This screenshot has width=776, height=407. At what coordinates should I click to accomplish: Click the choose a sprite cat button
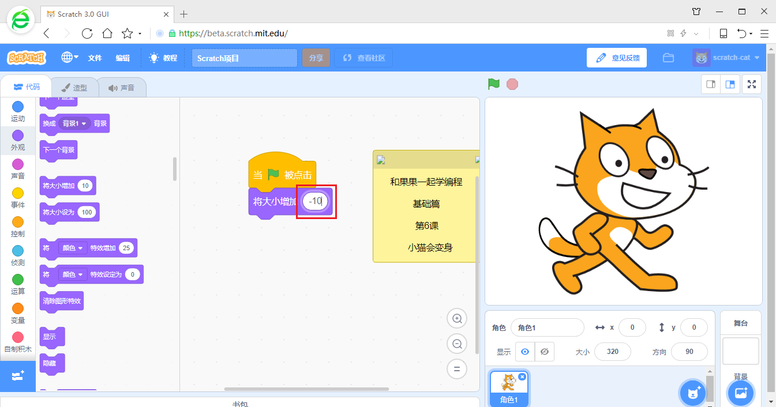[x=692, y=393]
